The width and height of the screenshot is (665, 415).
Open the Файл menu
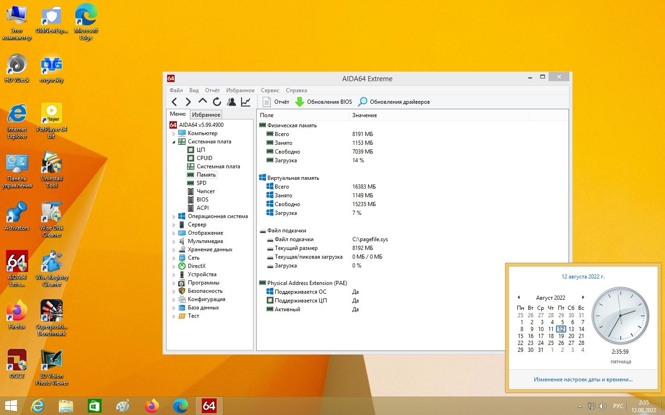[176, 90]
